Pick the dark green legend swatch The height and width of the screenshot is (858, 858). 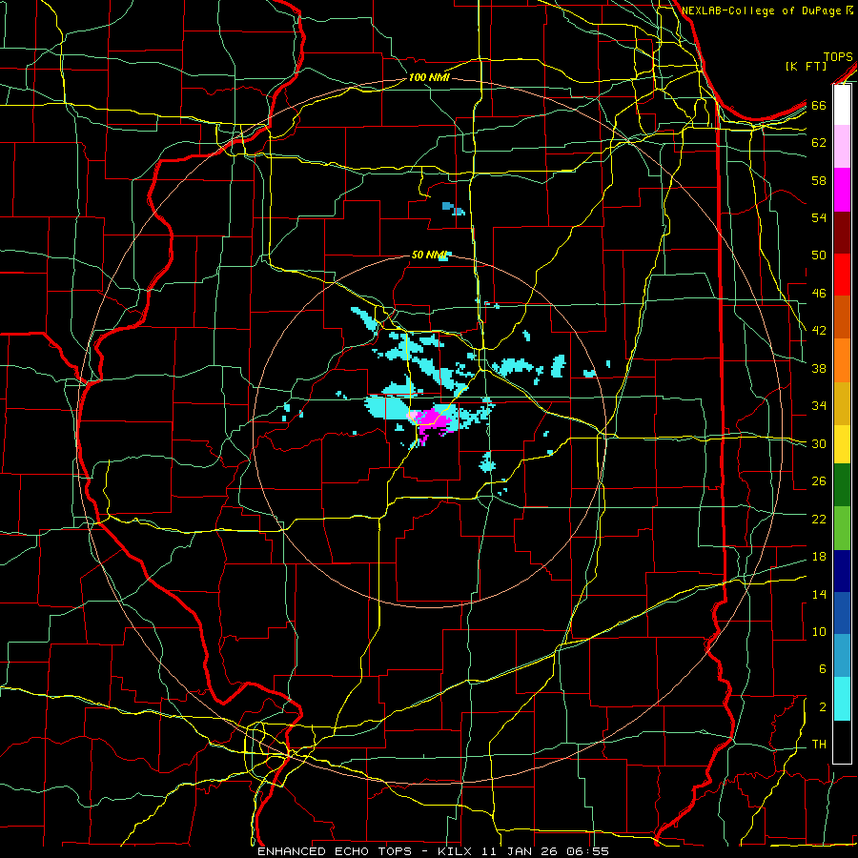pos(842,485)
